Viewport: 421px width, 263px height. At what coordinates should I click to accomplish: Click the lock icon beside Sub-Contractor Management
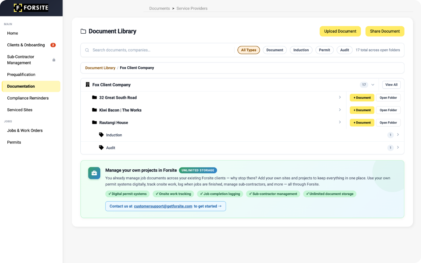click(54, 60)
